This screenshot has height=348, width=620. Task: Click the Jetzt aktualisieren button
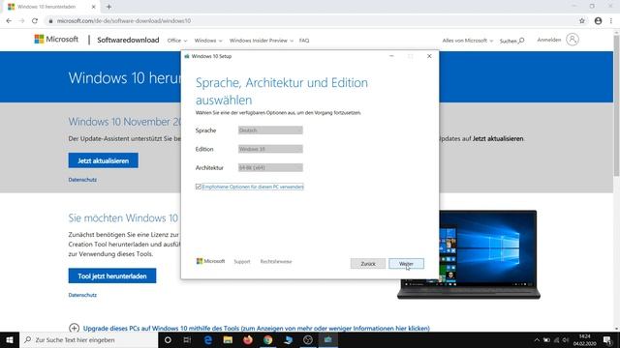click(x=104, y=160)
